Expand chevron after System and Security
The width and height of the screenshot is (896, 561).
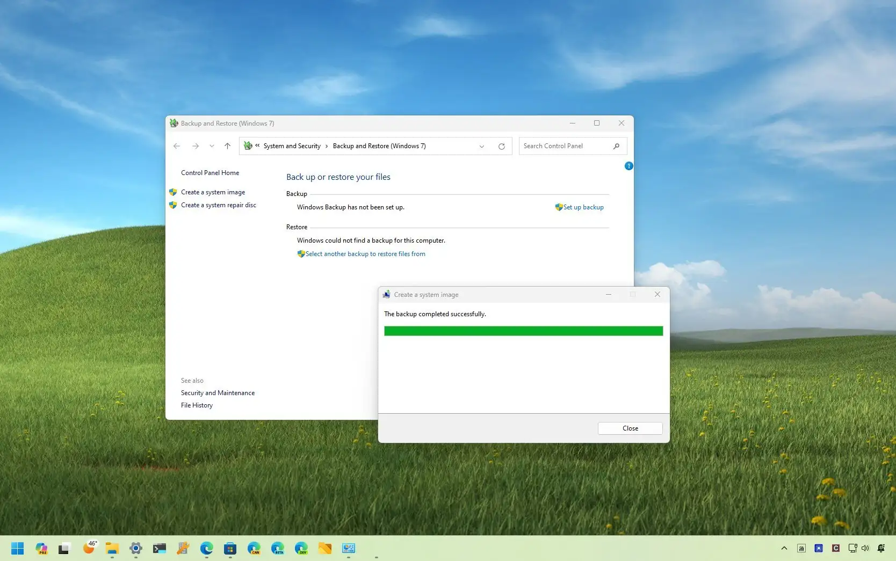click(x=327, y=146)
